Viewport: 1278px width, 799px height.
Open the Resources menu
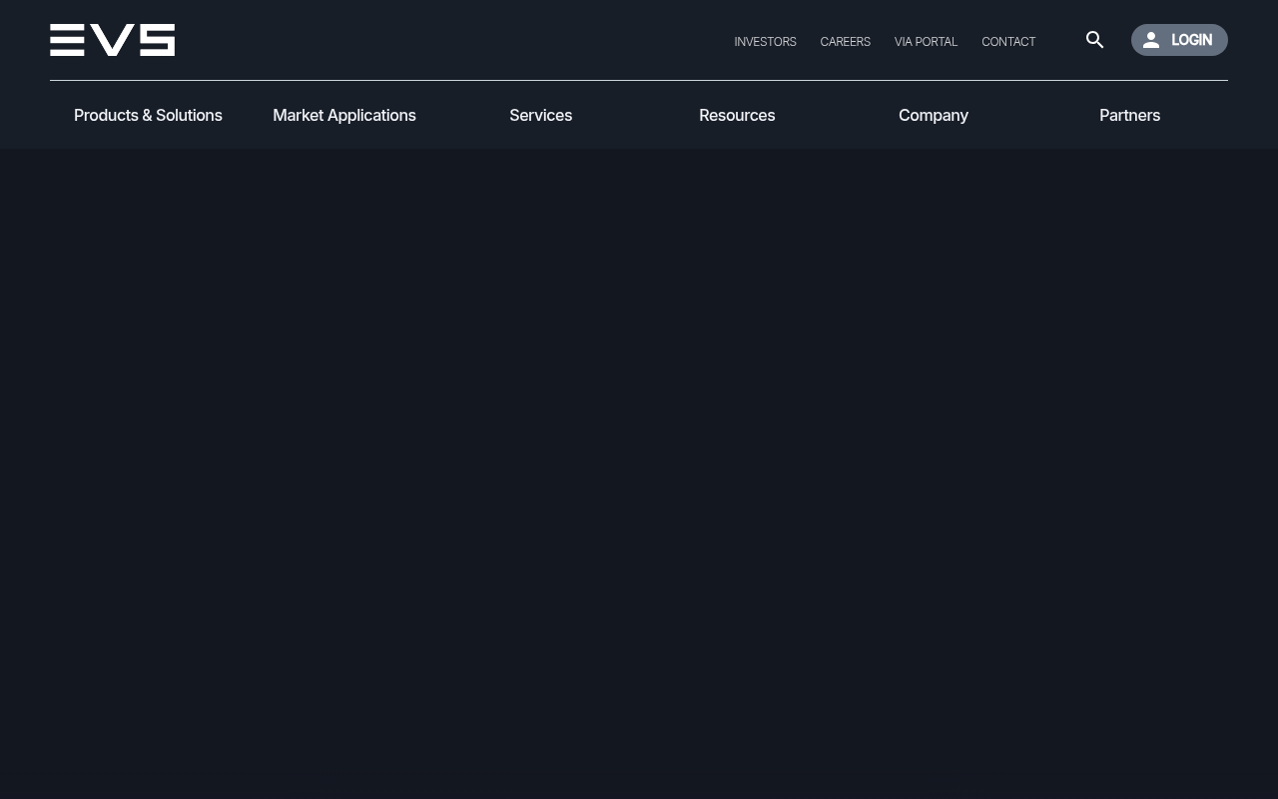pos(737,115)
